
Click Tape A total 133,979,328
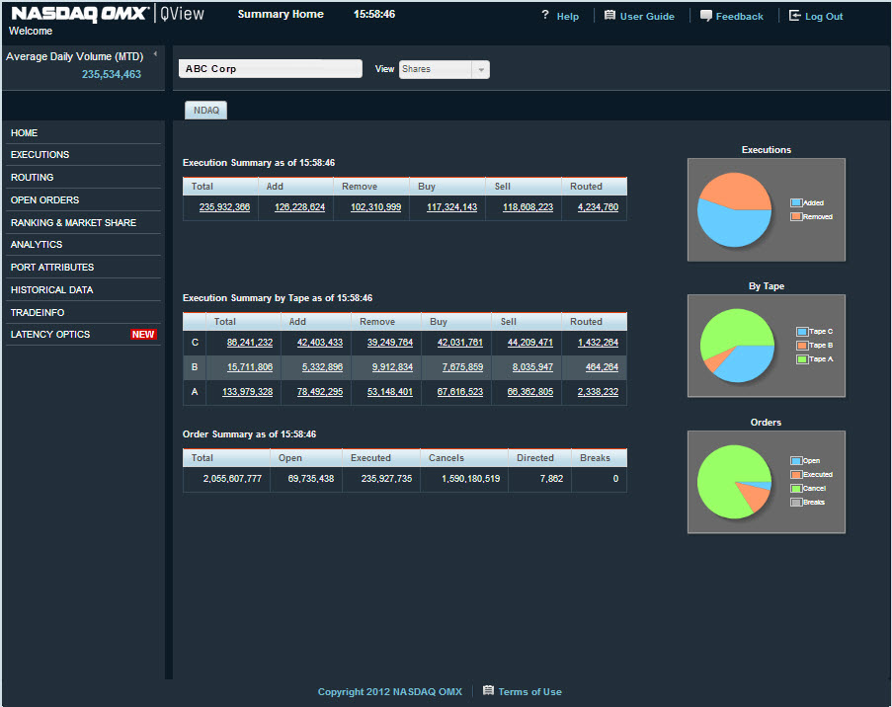(x=248, y=392)
